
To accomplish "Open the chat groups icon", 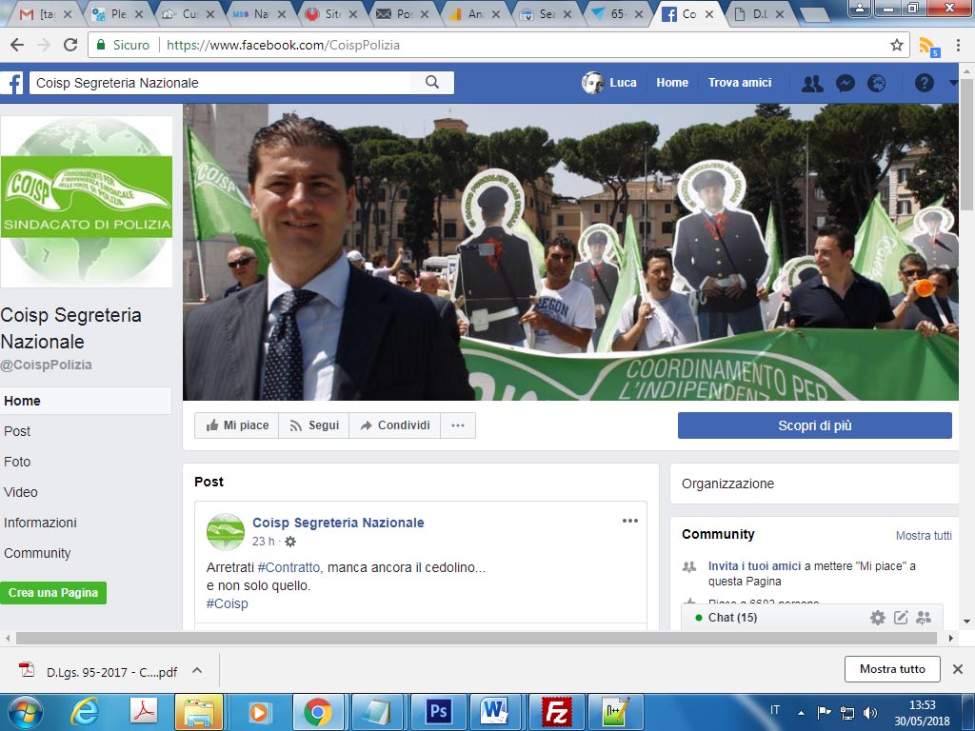I will coord(924,617).
